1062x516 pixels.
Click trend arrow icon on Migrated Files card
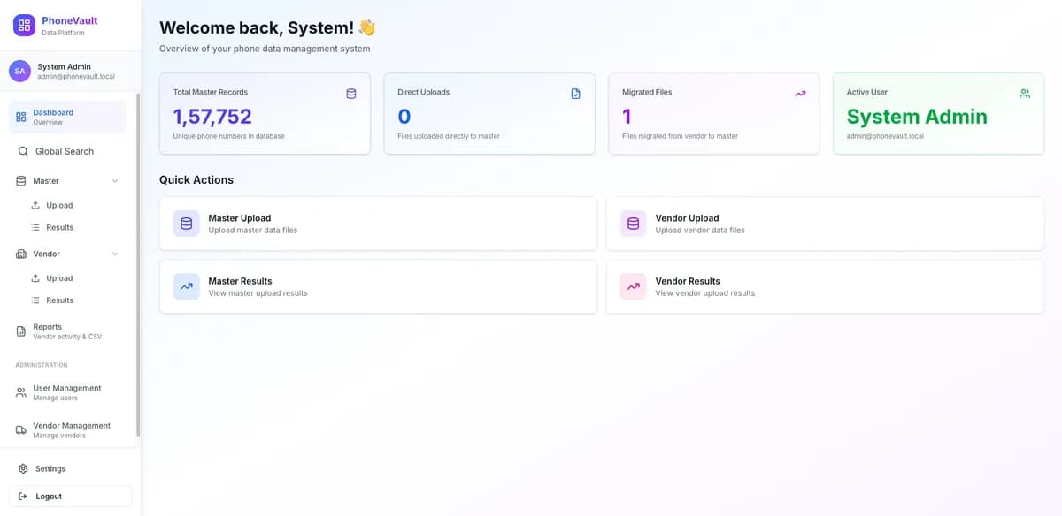pos(800,93)
